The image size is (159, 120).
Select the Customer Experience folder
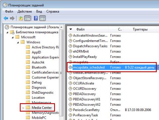click(45, 77)
